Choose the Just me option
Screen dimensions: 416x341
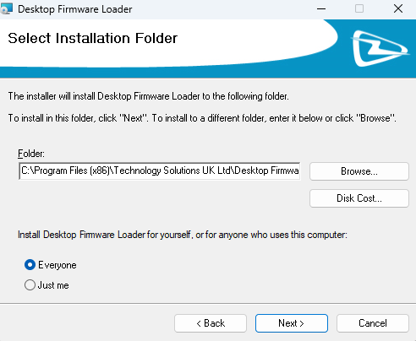30,285
